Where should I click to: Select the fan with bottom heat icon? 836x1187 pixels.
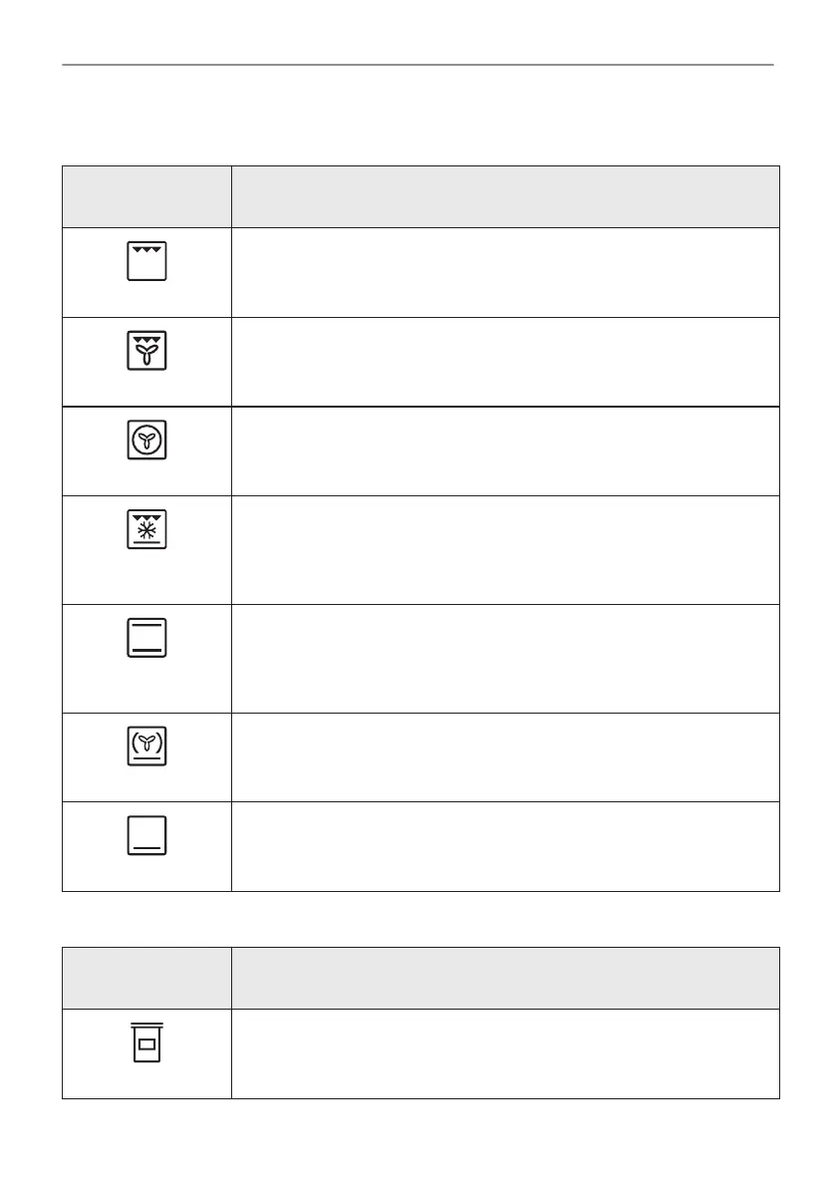tap(146, 745)
